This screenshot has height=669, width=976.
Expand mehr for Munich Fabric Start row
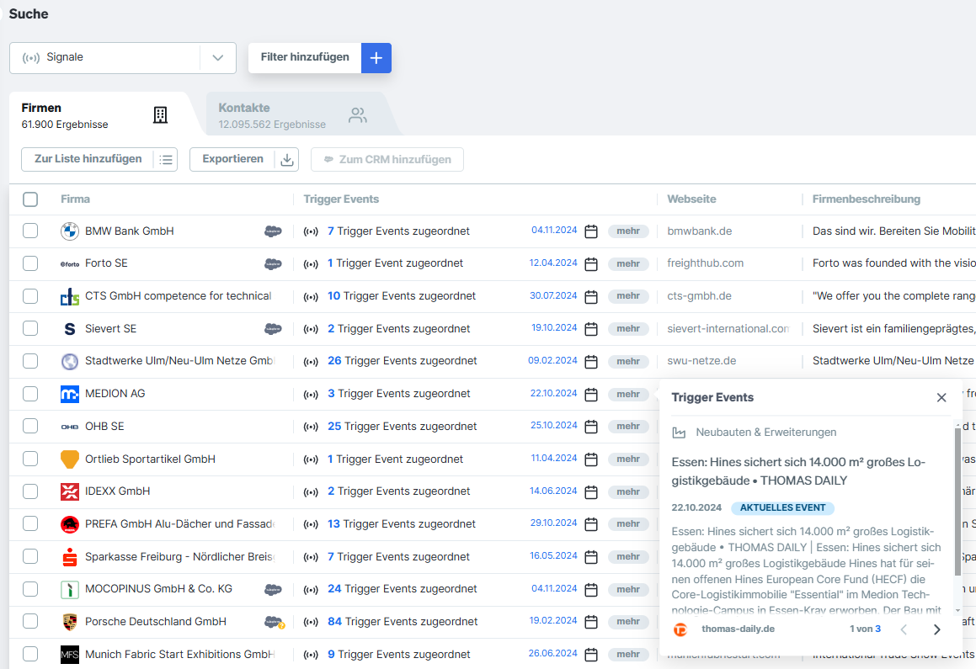[x=628, y=654]
